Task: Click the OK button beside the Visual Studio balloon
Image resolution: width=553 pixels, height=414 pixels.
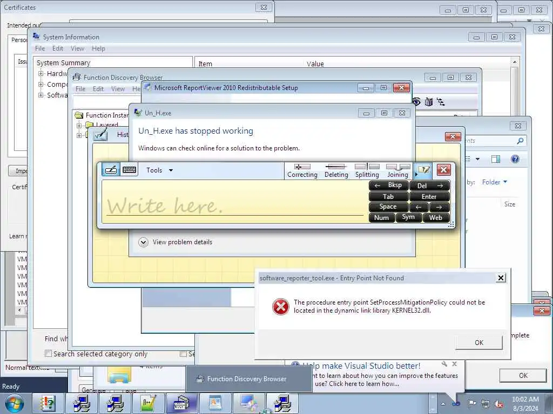Action: click(523, 375)
